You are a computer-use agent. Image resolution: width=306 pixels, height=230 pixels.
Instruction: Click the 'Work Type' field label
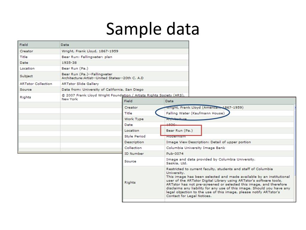click(134, 119)
